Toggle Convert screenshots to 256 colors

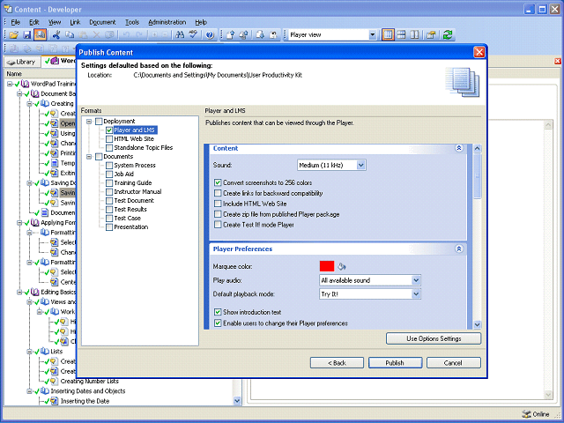point(218,182)
